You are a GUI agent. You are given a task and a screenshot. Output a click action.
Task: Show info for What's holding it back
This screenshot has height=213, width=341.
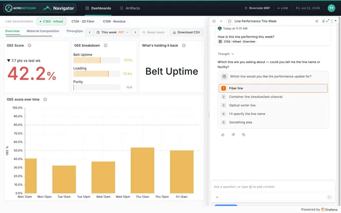184,46
